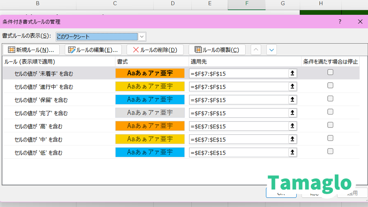Click the 新規ルール button
Screen dimensions: 368x207
(31, 50)
